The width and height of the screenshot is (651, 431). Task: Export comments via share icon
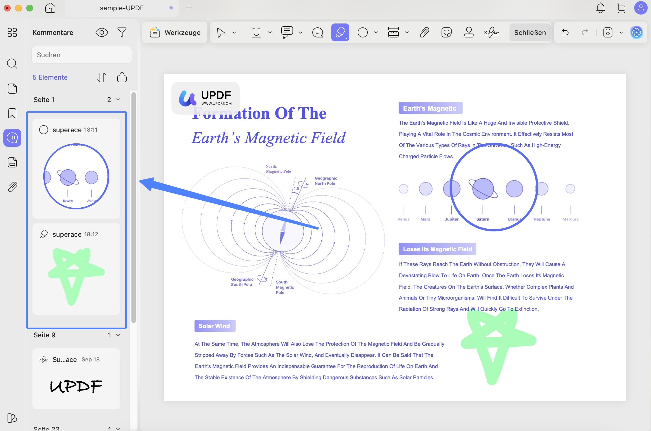(x=122, y=77)
